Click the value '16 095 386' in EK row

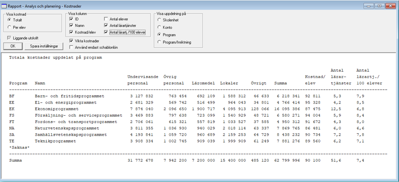coord(287,109)
